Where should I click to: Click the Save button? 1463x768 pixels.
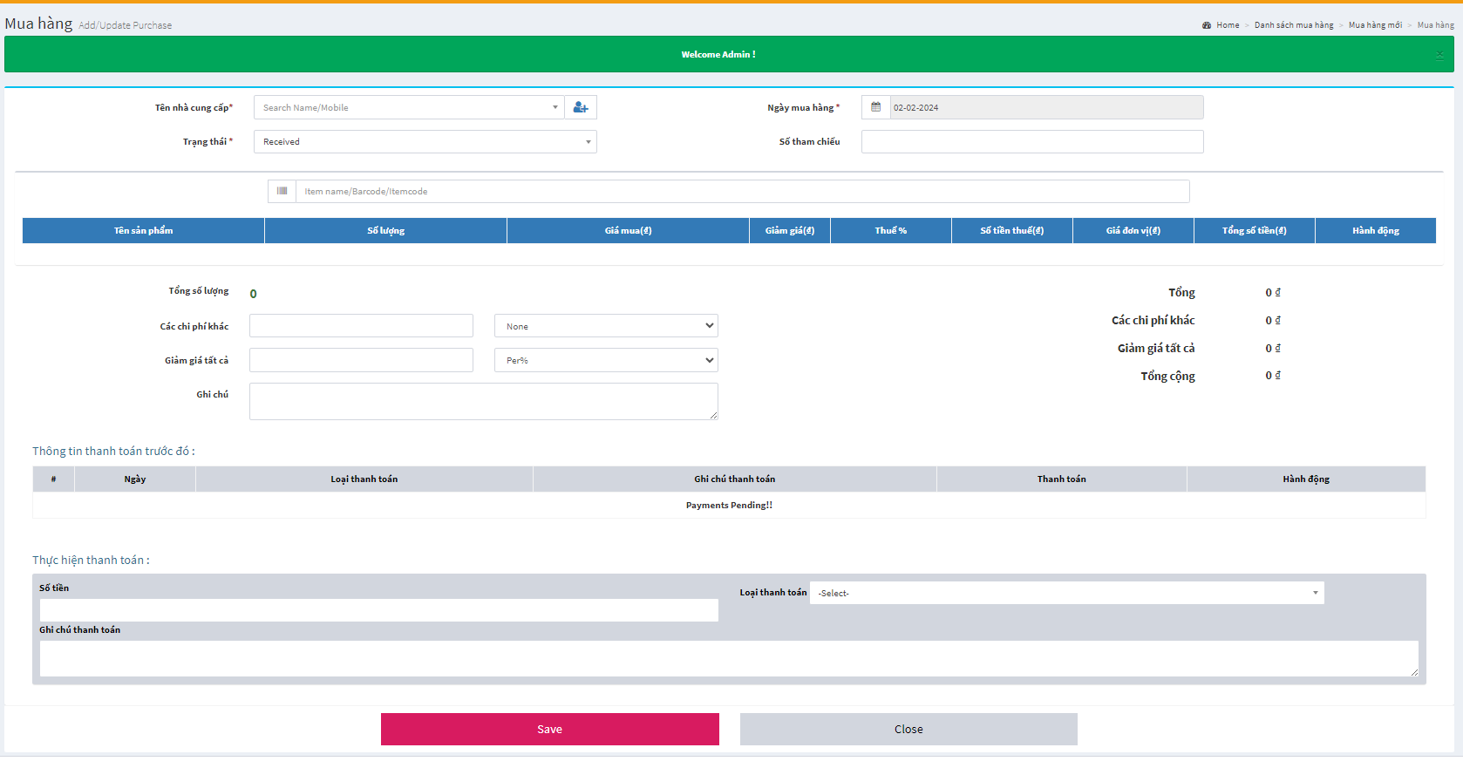click(550, 729)
